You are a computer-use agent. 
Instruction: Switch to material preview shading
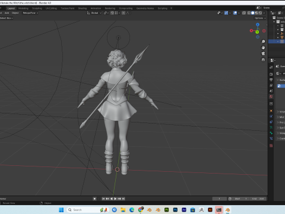pos(256,13)
